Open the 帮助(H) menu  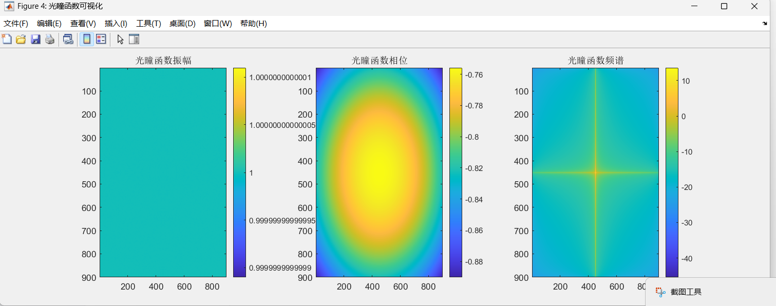[x=254, y=24]
